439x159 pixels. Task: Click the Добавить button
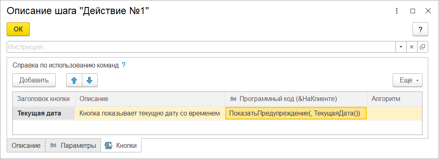(x=34, y=80)
